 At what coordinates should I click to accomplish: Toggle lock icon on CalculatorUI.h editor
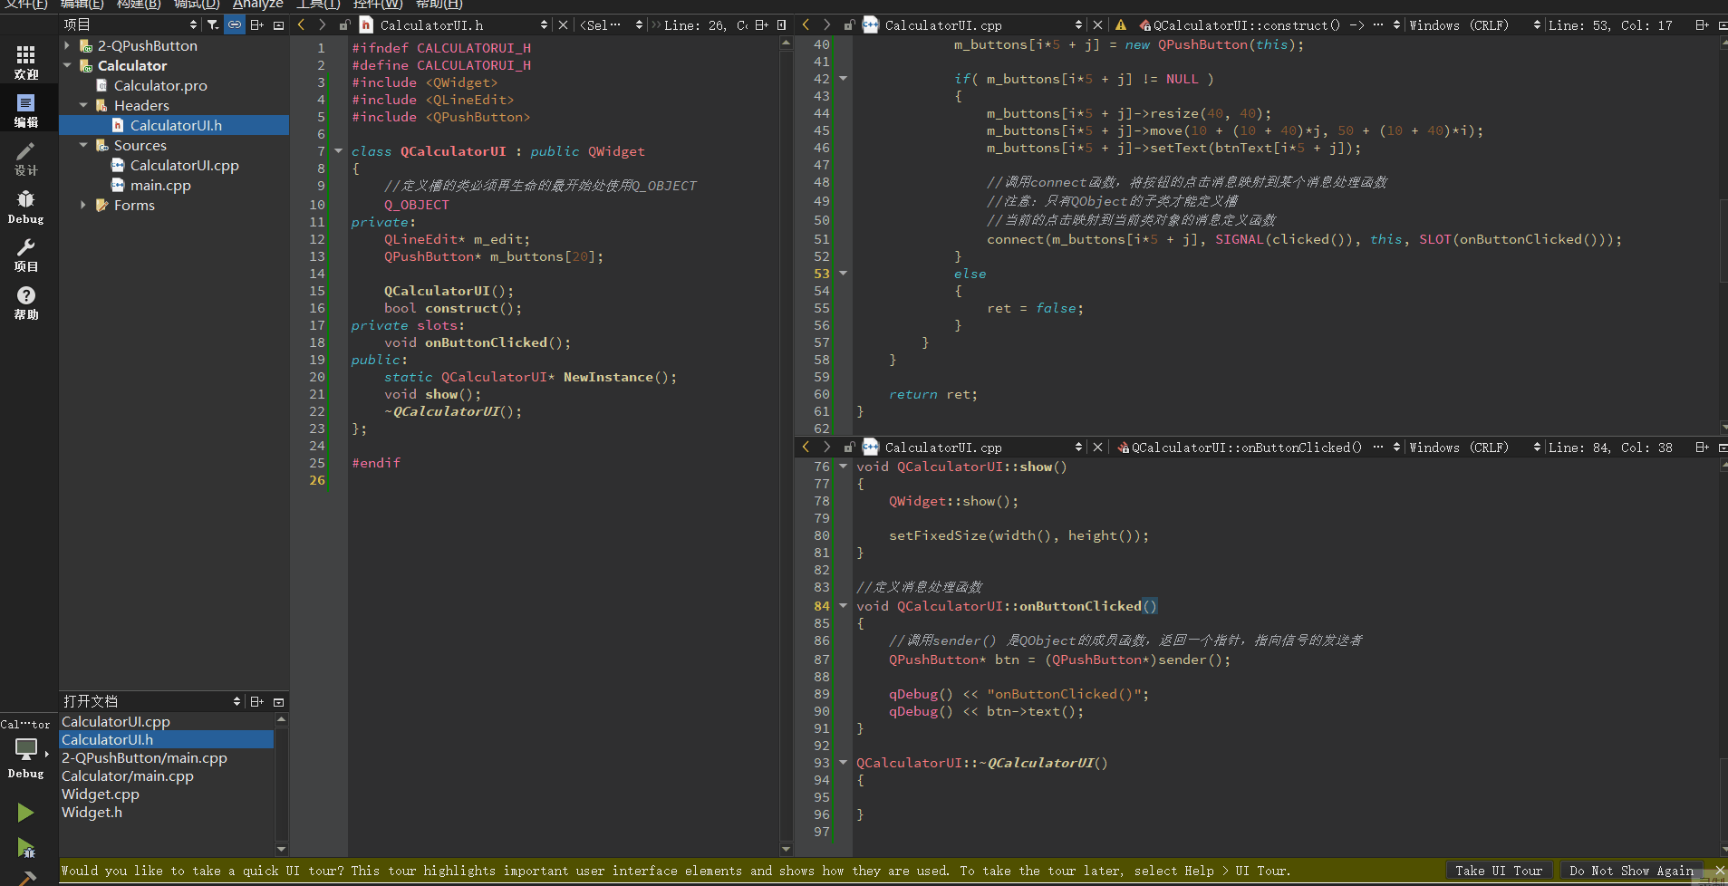(x=344, y=25)
